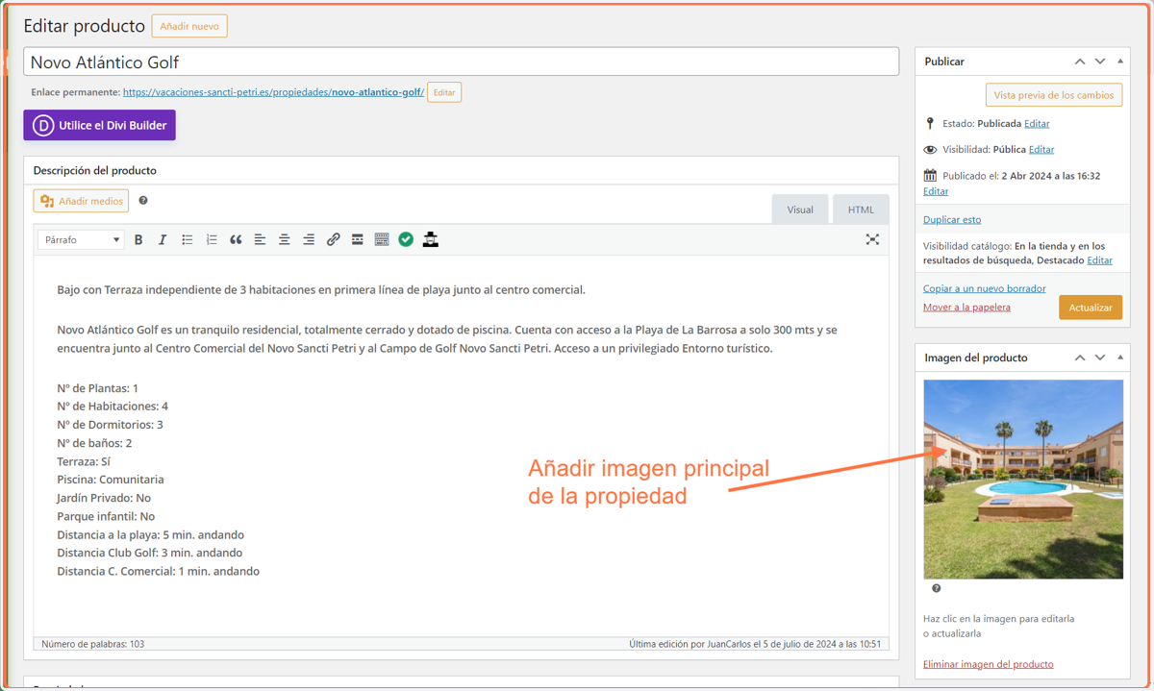Move the Publicar panel down

point(1100,62)
